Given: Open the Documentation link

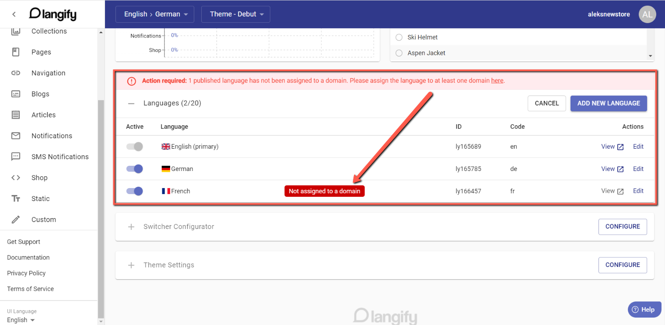Looking at the screenshot, I should 28,257.
